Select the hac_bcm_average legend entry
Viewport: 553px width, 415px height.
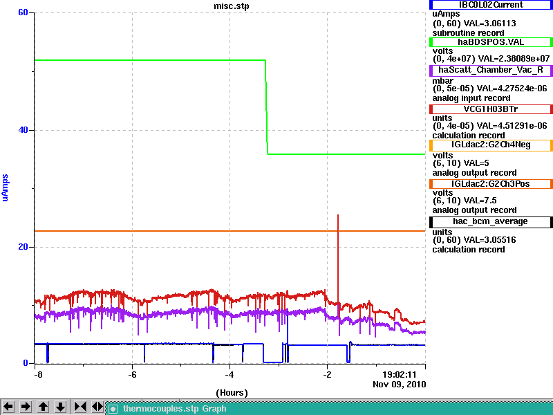(x=491, y=221)
